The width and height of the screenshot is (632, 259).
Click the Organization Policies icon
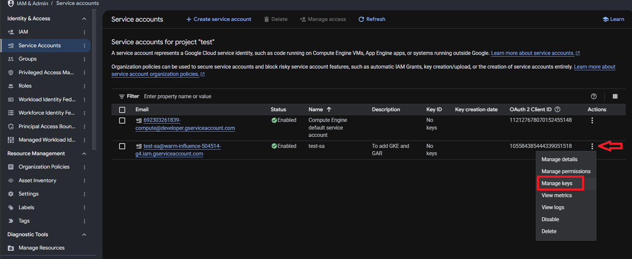pyautogui.click(x=11, y=167)
